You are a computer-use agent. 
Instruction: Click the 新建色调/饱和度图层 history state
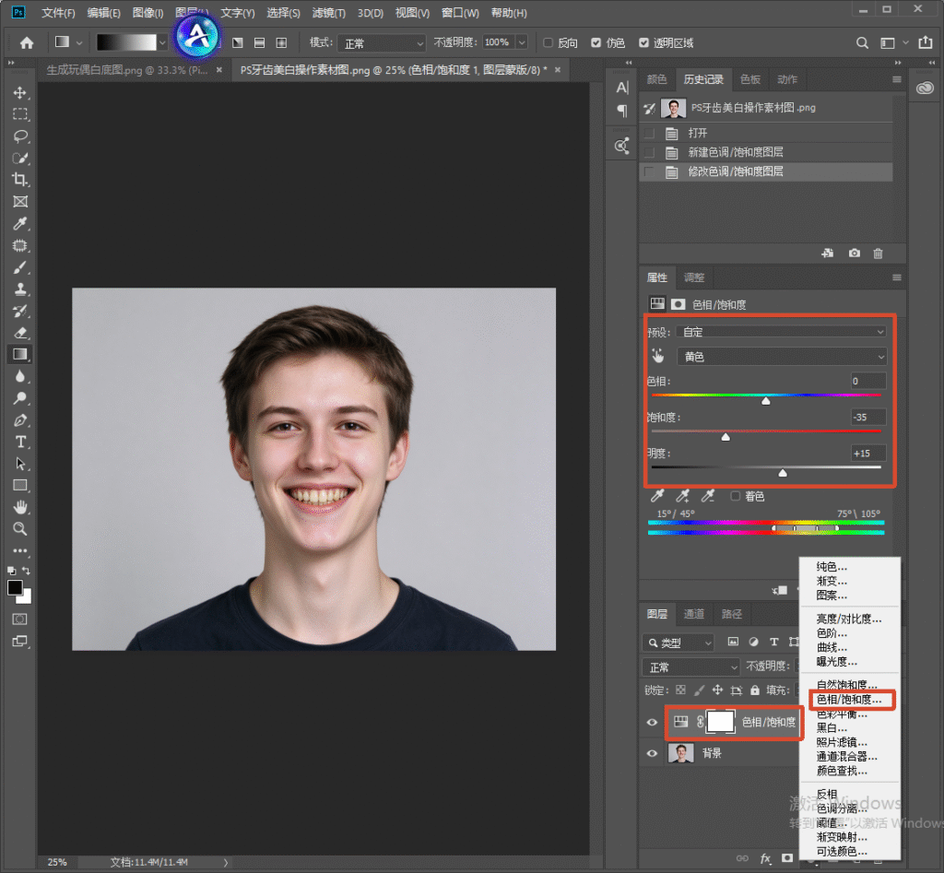[766, 152]
